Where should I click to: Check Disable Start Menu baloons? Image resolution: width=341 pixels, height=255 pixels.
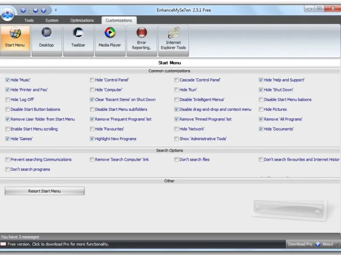261,99
